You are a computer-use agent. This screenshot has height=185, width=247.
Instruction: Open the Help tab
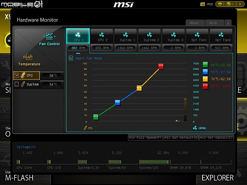pos(215,23)
